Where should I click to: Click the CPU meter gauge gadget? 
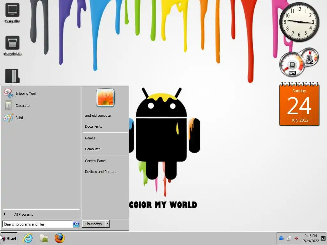292,64
